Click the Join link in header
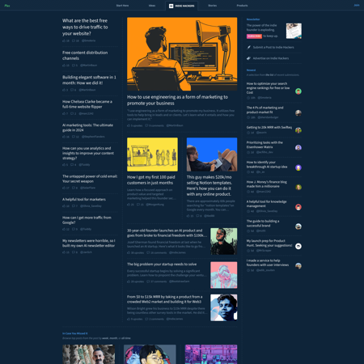Screen dimensions: 364x364 pos(357,5)
